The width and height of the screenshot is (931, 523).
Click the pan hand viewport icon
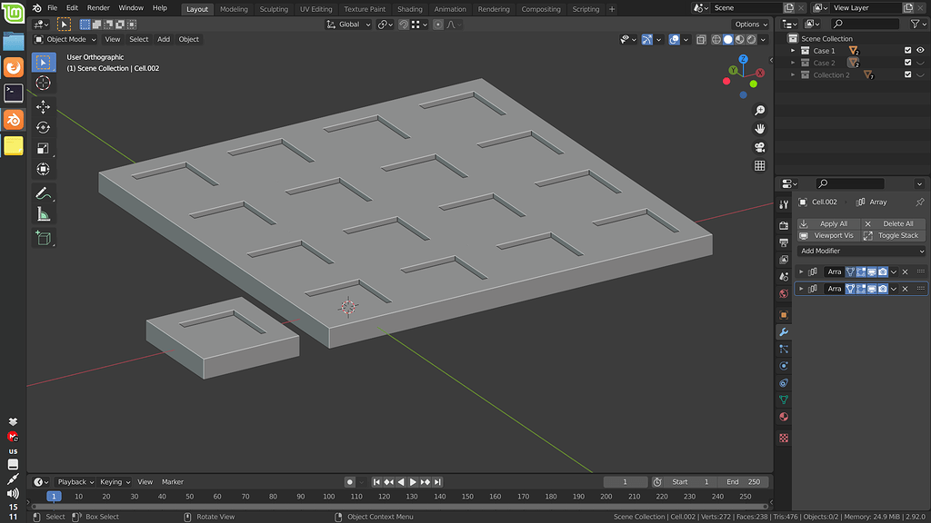(759, 129)
